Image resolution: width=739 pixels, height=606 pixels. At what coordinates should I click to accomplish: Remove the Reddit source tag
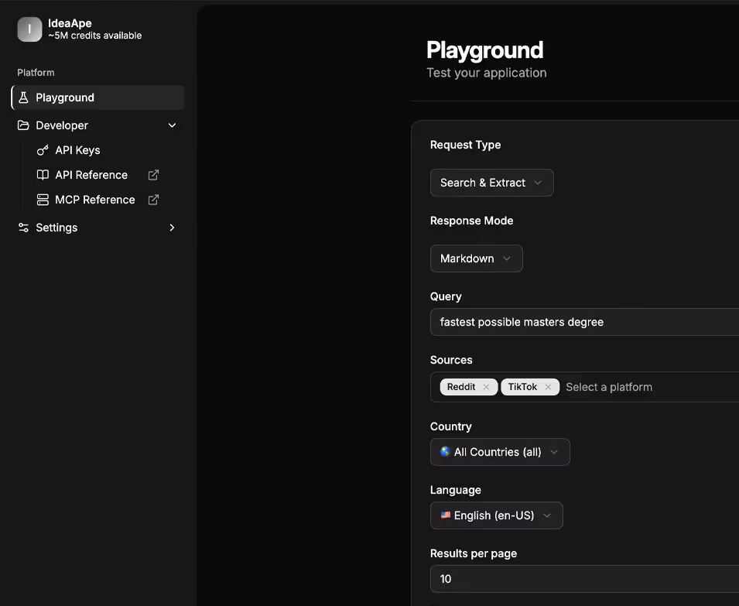[x=486, y=387]
